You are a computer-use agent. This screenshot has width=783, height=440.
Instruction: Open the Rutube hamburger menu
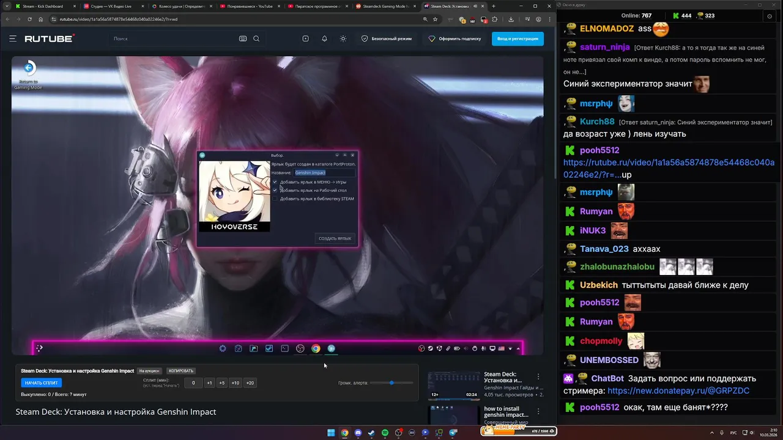tap(13, 38)
